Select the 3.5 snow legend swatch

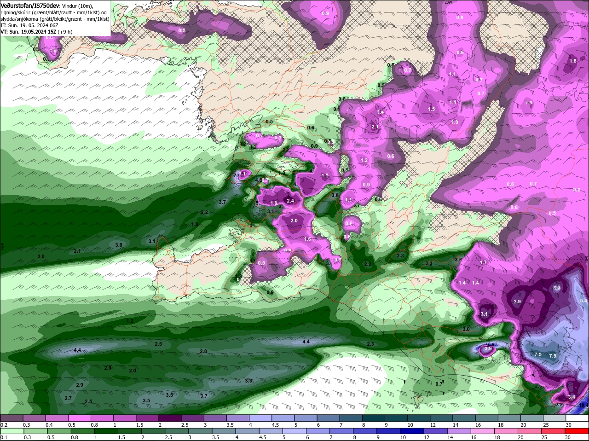(x=238, y=418)
